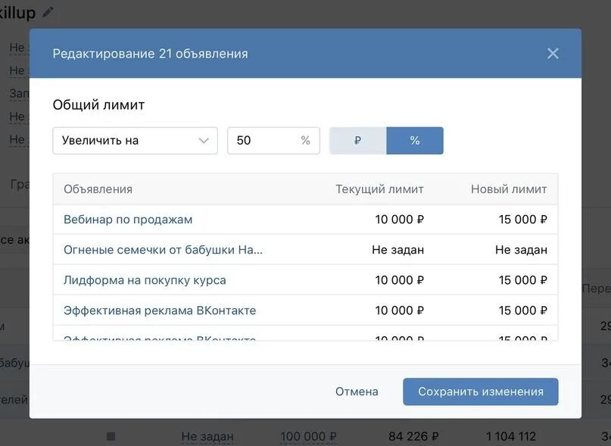Click the "100 000 ₽" budget link at bottom
Image resolution: width=611 pixels, height=446 pixels.
click(x=307, y=436)
